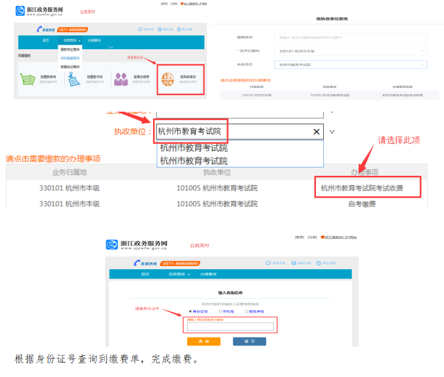Choose 缴款凭证查询 from the open 信息查询 menu
444x377 pixels.
tap(70, 49)
